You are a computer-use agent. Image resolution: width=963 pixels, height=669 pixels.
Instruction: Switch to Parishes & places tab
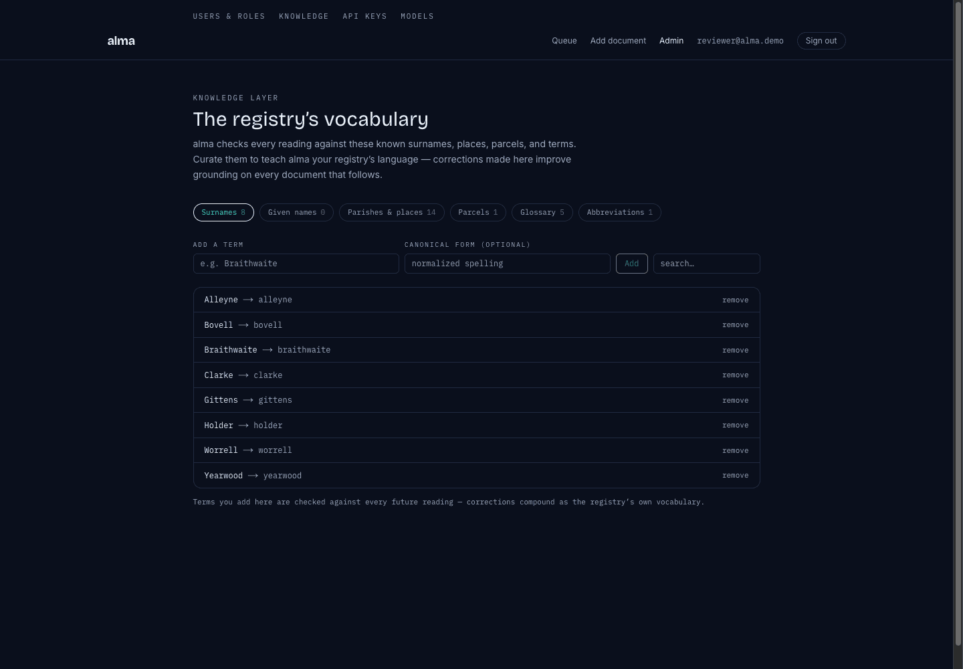(392, 212)
